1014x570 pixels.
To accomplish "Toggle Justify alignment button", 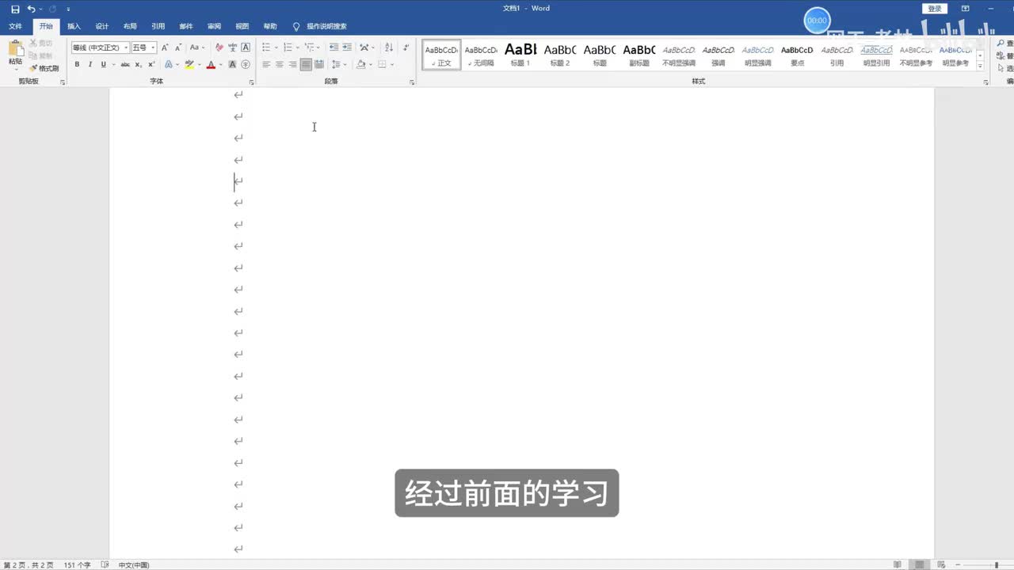I will pyautogui.click(x=306, y=64).
